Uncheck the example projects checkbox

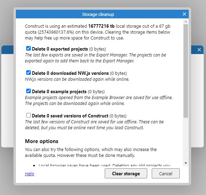28,91
